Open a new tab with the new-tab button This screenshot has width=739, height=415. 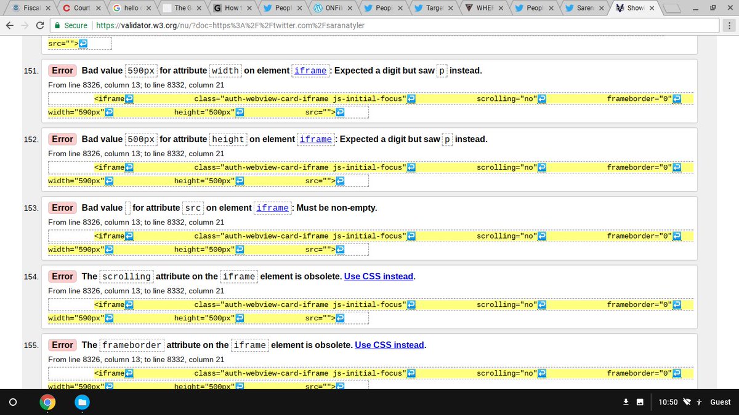[672, 8]
